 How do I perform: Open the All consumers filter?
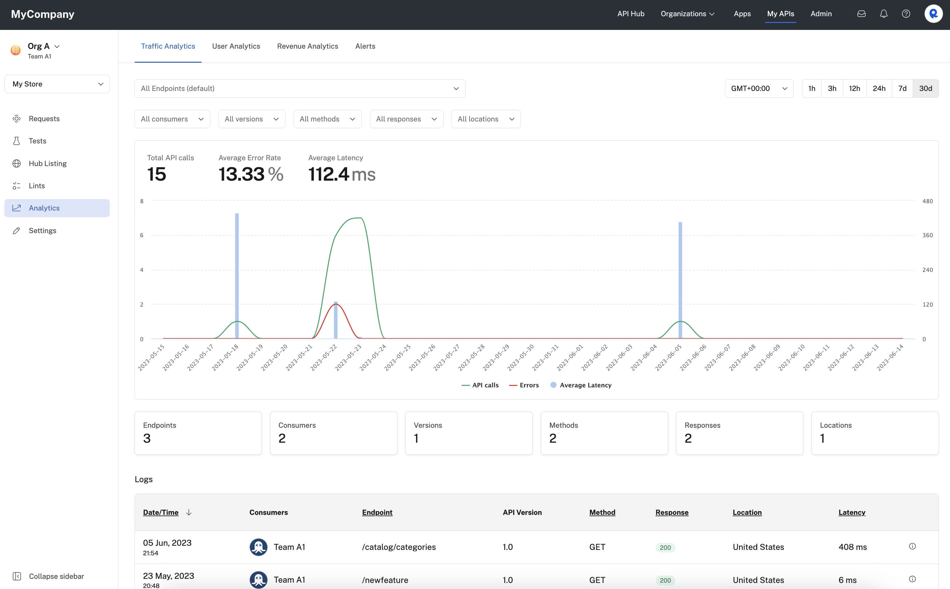pyautogui.click(x=172, y=119)
